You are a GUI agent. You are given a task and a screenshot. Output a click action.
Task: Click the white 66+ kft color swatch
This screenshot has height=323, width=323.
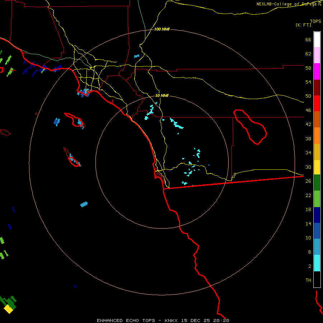pos(317,39)
